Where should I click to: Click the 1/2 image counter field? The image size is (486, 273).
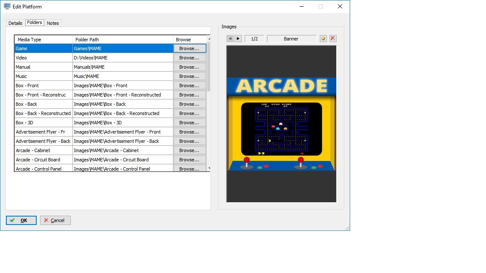(254, 39)
